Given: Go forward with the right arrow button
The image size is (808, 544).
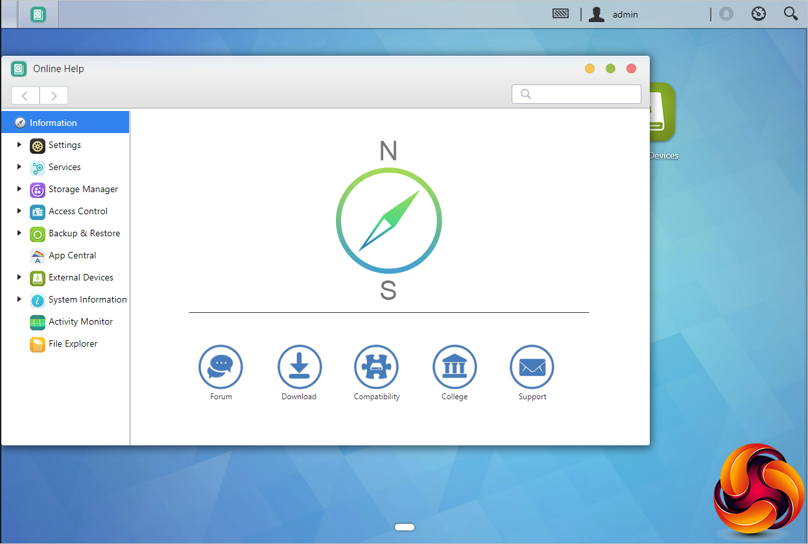Looking at the screenshot, I should [x=54, y=95].
